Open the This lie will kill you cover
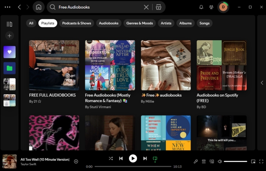266x171 pixels. pyautogui.click(x=222, y=133)
